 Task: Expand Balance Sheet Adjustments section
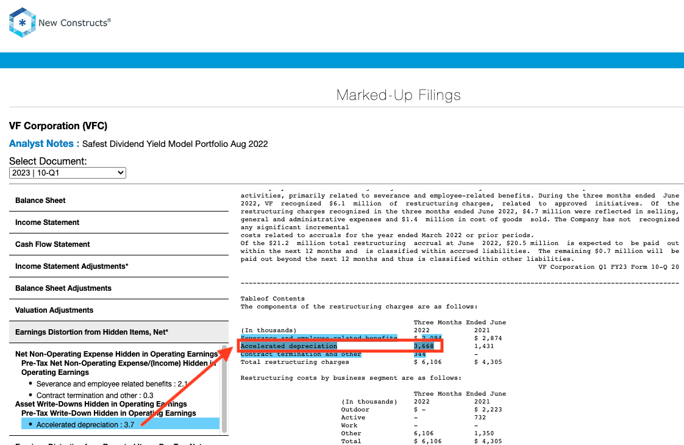(x=119, y=288)
